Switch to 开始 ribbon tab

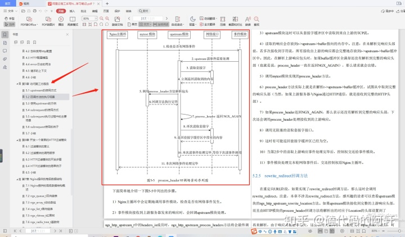pyautogui.click(x=61, y=11)
